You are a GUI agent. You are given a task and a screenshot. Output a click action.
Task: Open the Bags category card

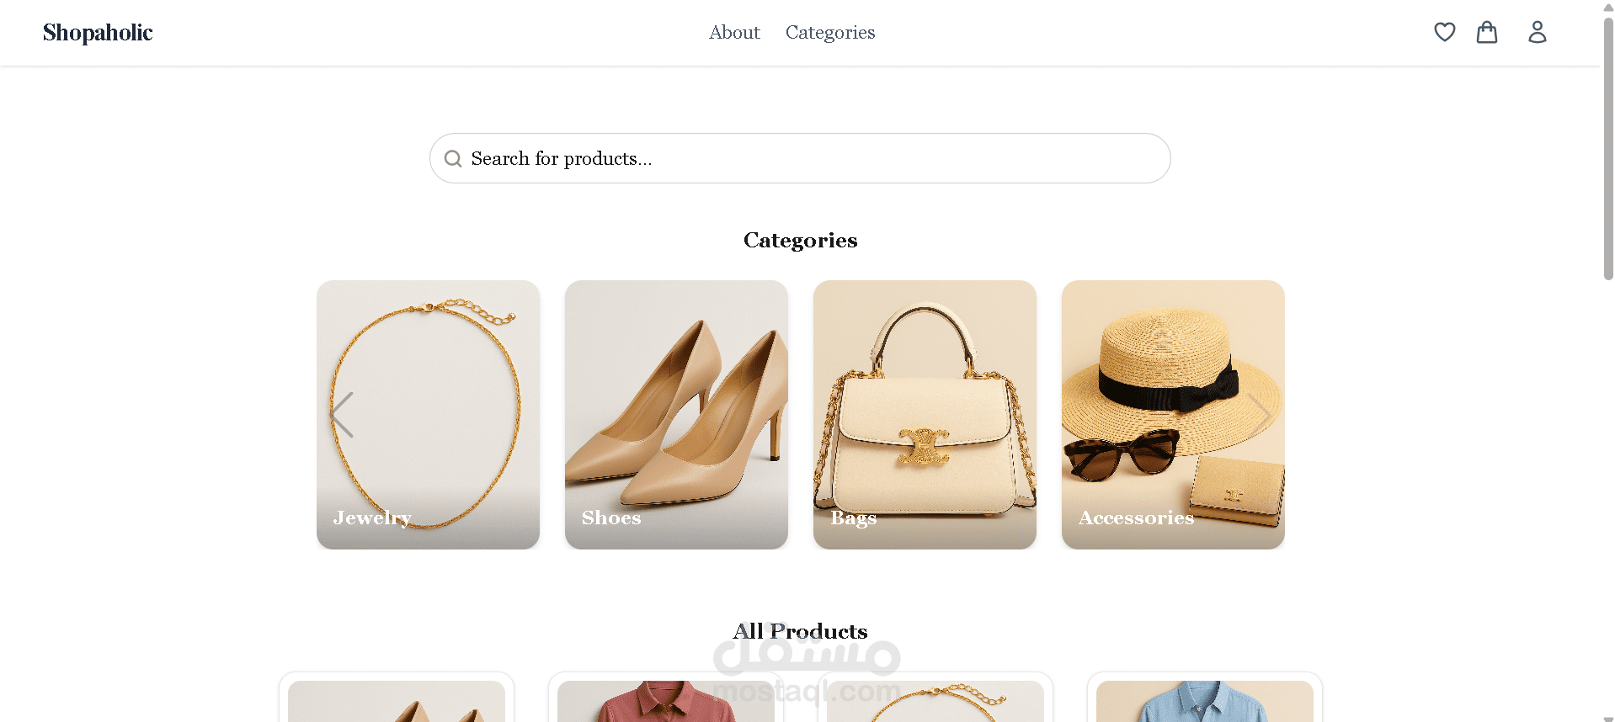click(x=925, y=415)
